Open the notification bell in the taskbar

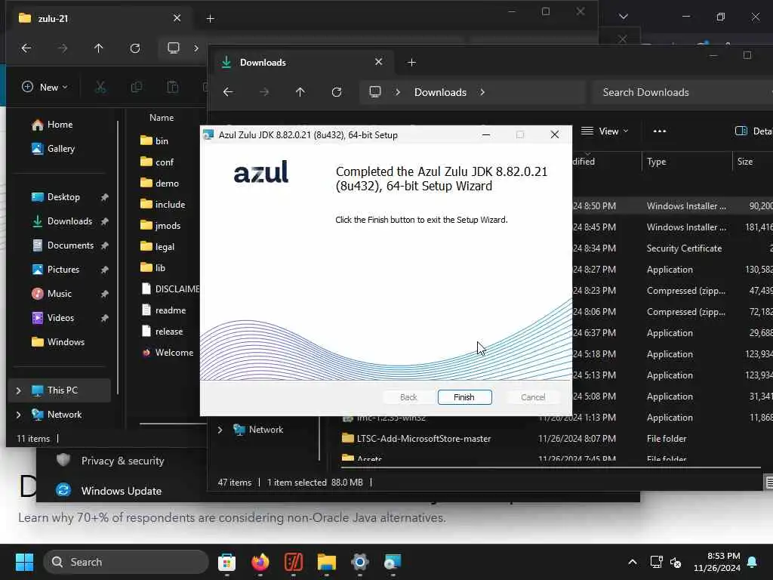click(753, 562)
